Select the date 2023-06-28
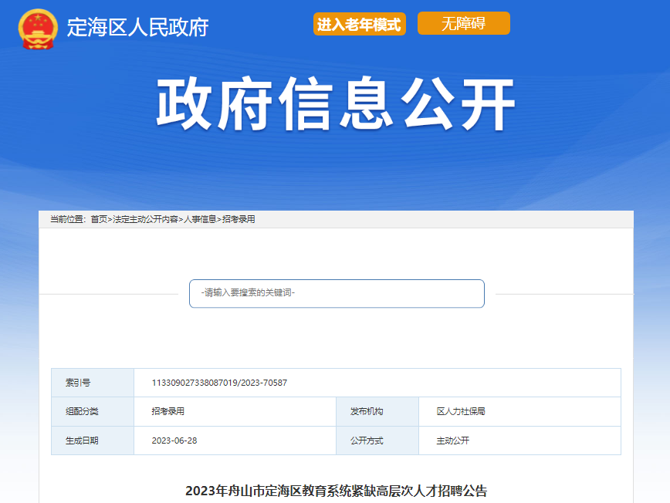Viewport: 670px width, 503px height. 174,441
